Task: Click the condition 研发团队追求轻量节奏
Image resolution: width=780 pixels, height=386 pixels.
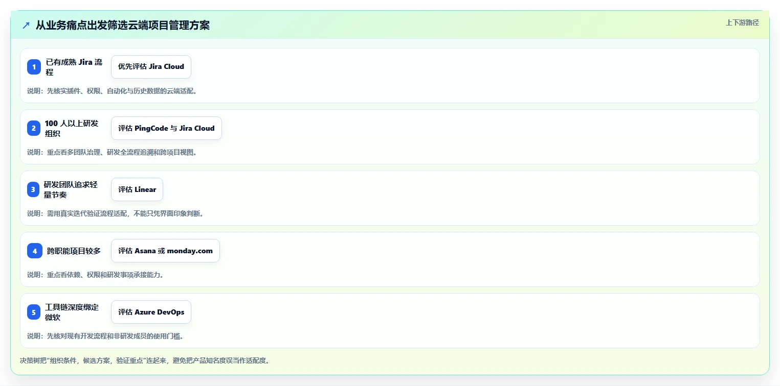Action: coord(71,189)
